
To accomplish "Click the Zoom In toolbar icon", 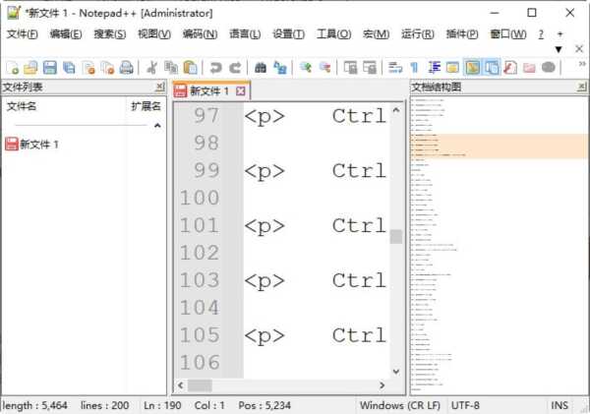I will click(306, 68).
